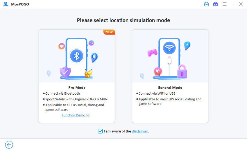Click the AR badge in Pro Mode
The image size is (247, 151).
[x=91, y=43]
